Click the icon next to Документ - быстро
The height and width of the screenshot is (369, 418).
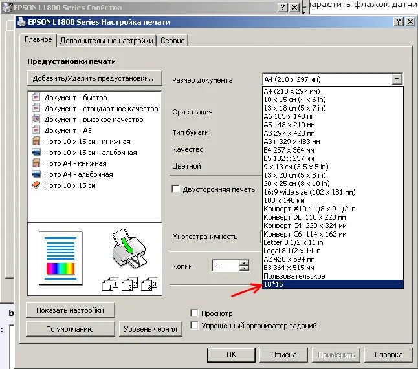pos(36,97)
